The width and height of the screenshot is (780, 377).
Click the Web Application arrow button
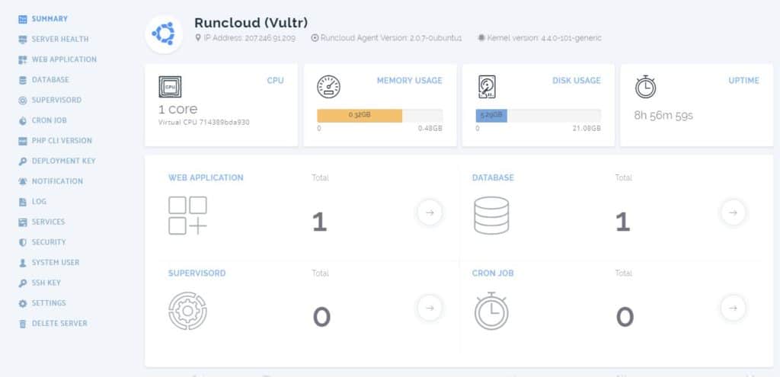click(430, 212)
